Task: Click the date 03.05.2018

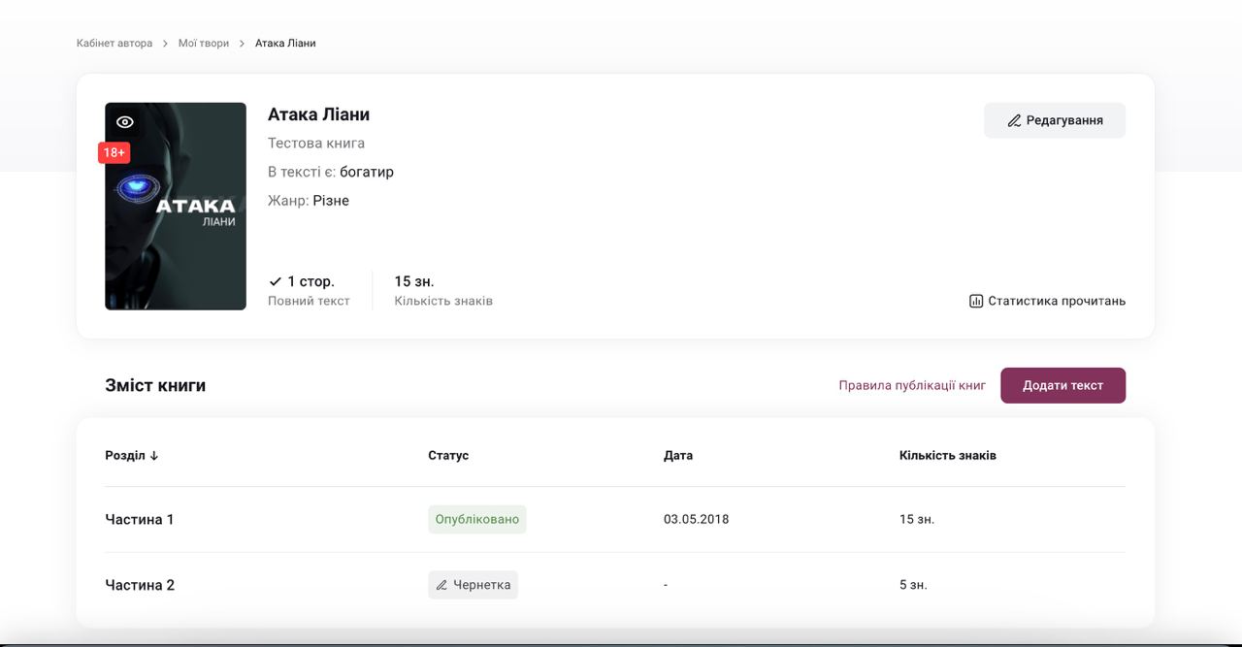Action: (697, 519)
